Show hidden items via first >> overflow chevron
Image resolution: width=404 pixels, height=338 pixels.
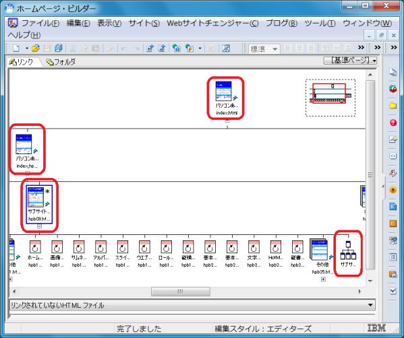coord(362,48)
